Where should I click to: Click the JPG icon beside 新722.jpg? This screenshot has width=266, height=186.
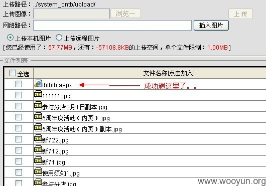pyautogui.click(x=38, y=138)
